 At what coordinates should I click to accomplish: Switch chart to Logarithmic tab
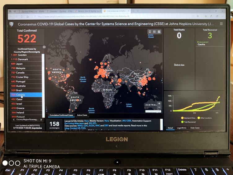tap(182, 128)
